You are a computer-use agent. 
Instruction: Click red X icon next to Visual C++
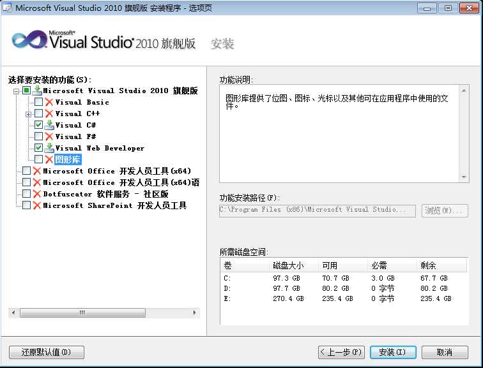49,114
